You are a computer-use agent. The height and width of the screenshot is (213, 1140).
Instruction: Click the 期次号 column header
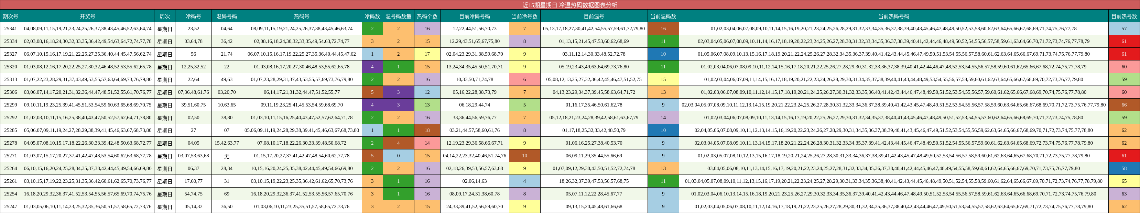coord(11,16)
